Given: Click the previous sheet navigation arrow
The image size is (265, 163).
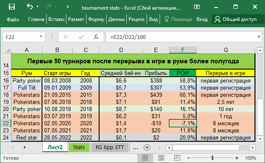Looking at the screenshot, I should (13, 147).
